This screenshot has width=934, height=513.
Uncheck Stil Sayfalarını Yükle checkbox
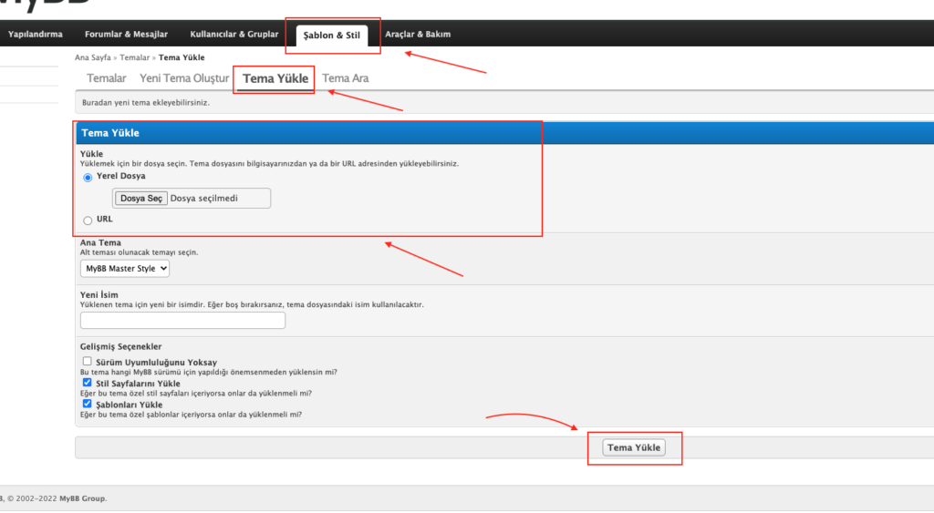click(87, 382)
